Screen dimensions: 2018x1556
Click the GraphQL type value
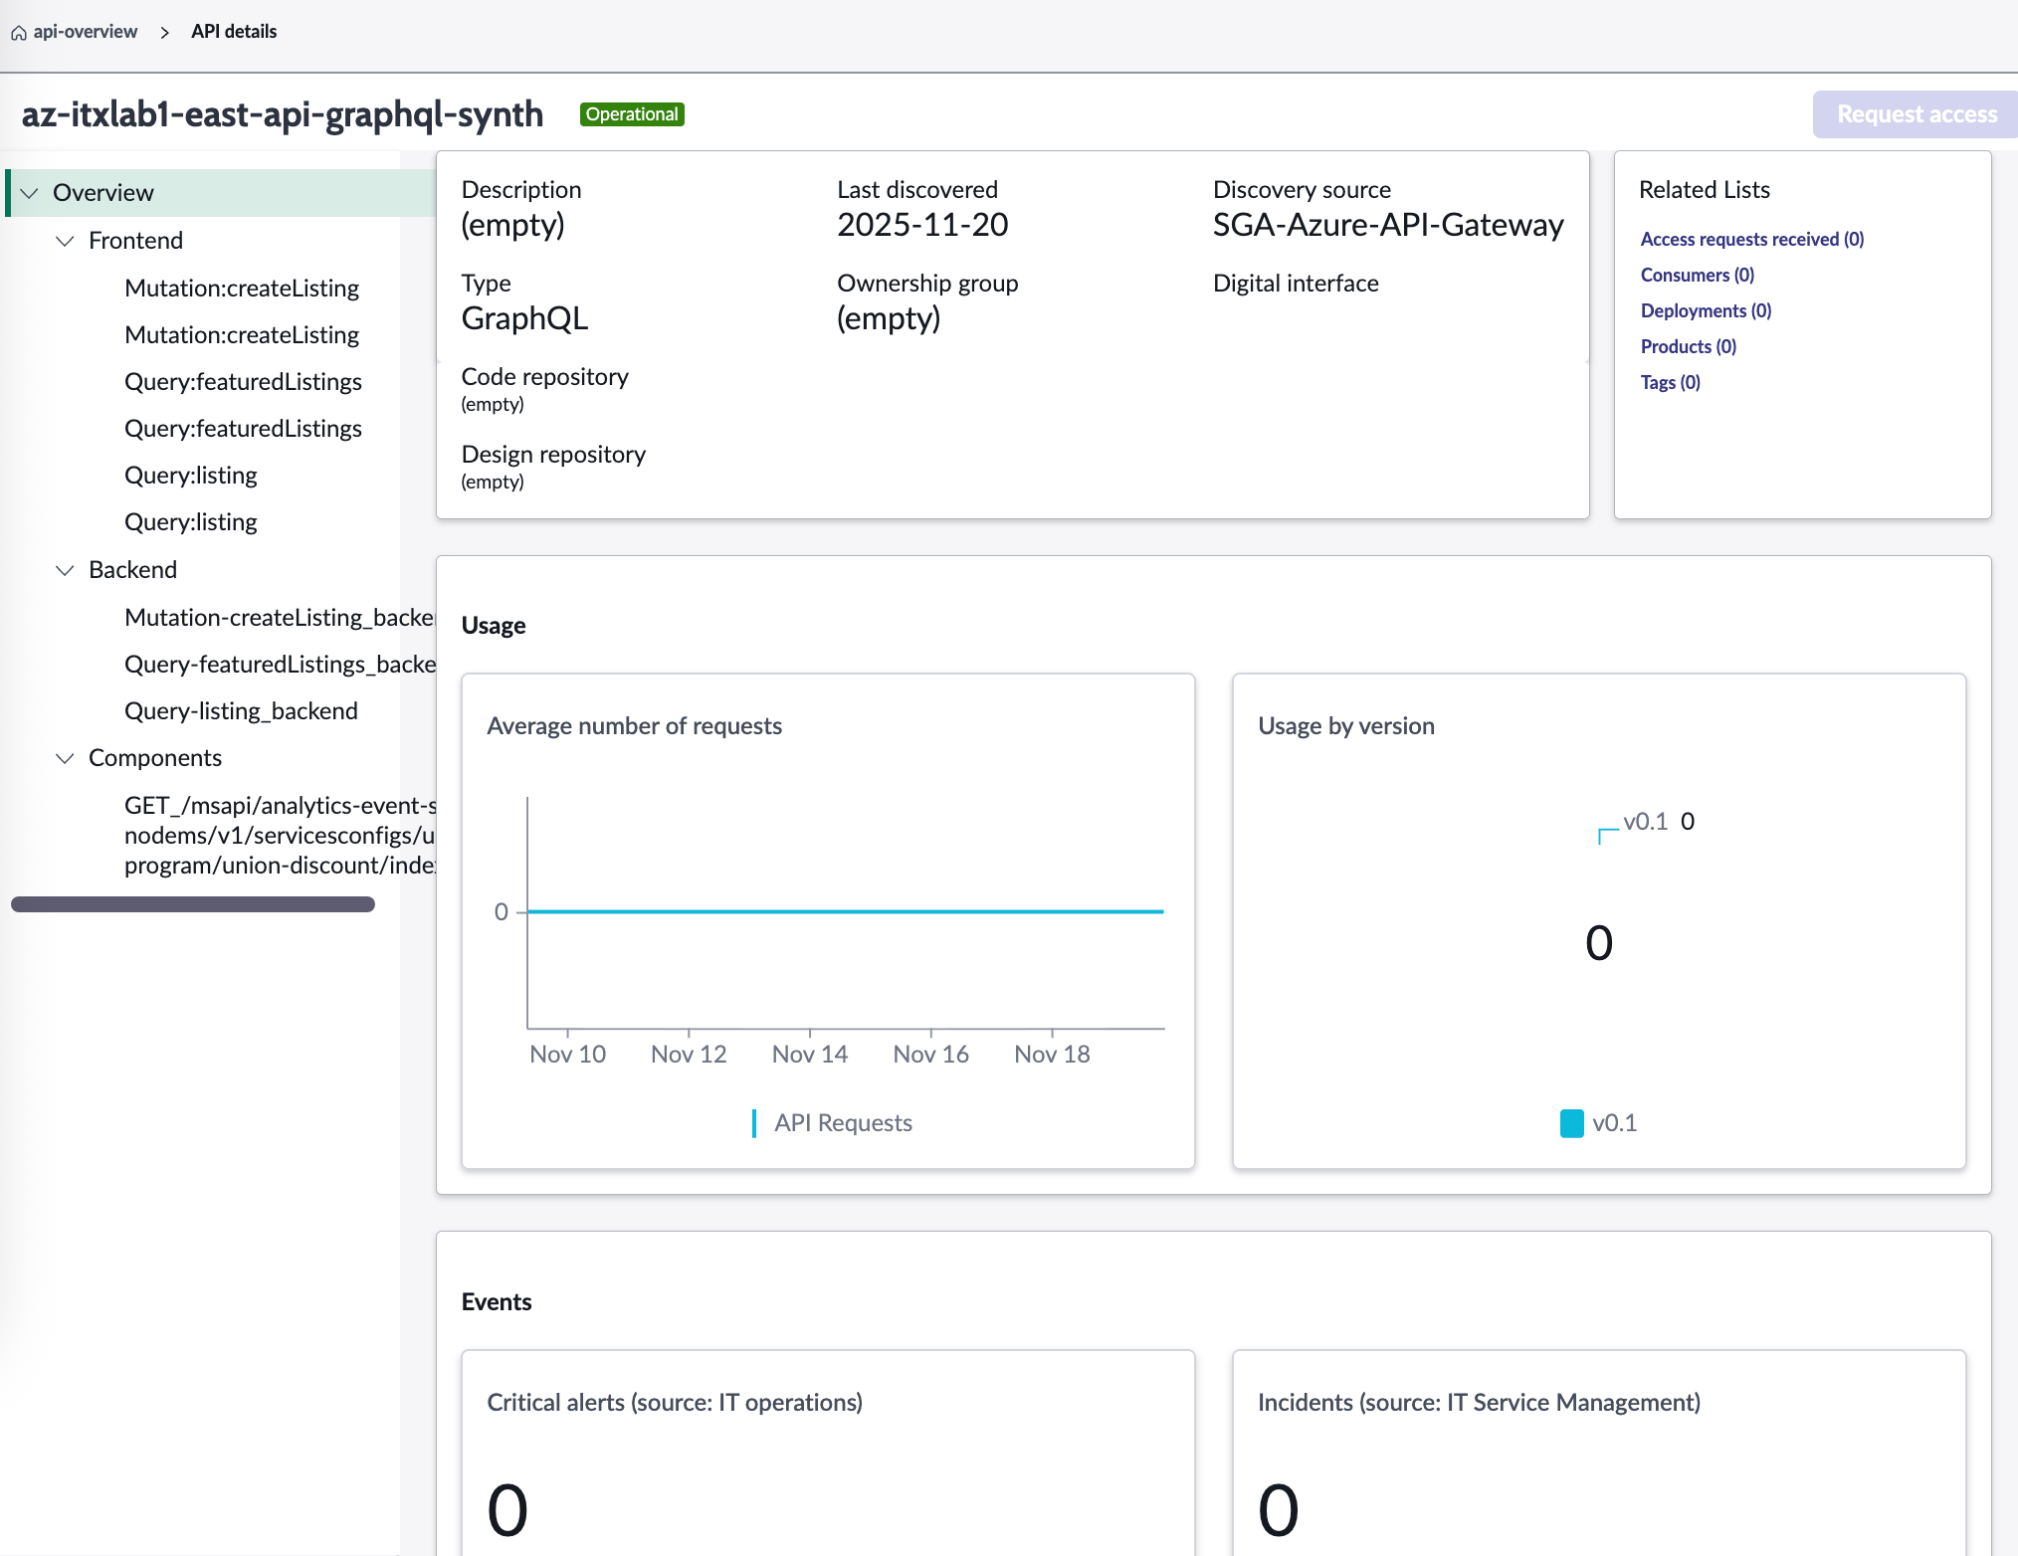coord(524,319)
